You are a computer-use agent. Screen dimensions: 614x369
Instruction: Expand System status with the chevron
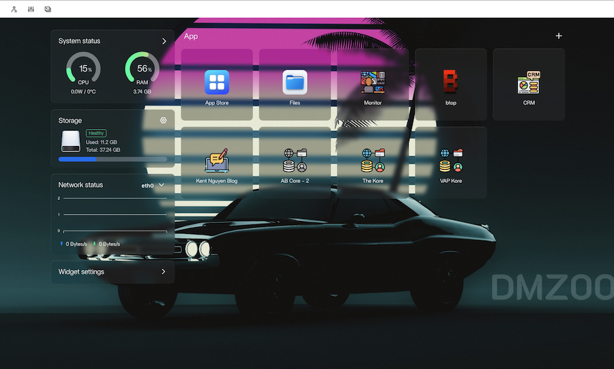(x=164, y=41)
